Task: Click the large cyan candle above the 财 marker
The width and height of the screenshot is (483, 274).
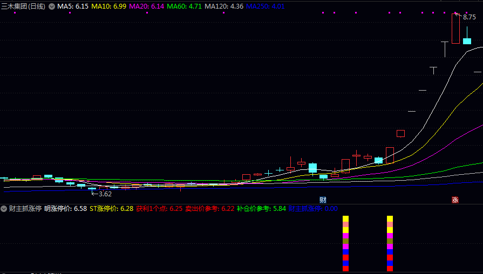Action: pyautogui.click(x=312, y=168)
